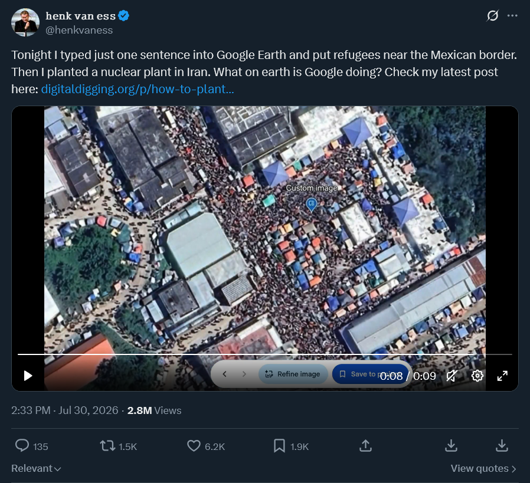The width and height of the screenshot is (530, 483).
Task: Share the post via upload arrow icon
Action: point(365,446)
